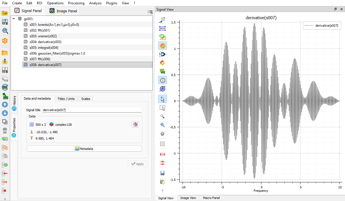This screenshot has width=345, height=201.
Task: Select the arrow pointer selection tool
Action: point(162,99)
